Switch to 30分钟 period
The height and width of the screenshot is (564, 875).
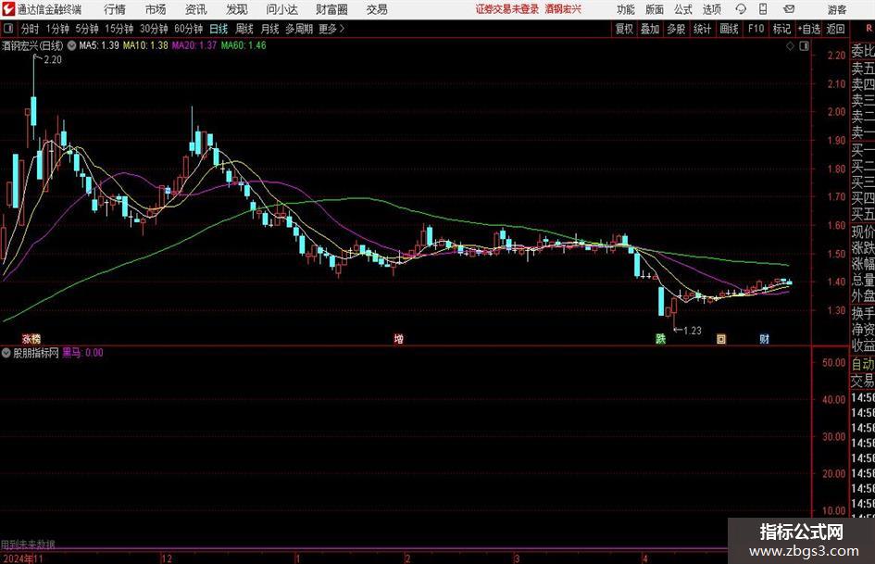(x=154, y=29)
